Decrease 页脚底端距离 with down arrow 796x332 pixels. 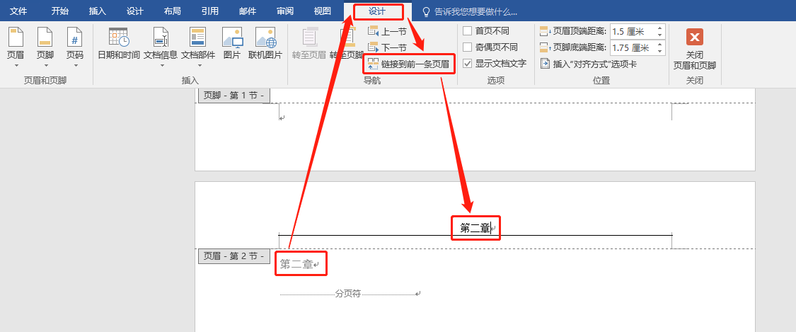click(x=660, y=51)
